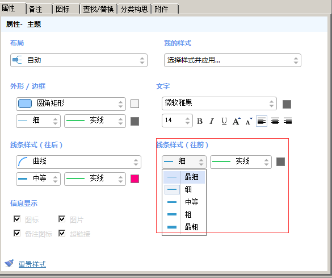Viewport: 332px width, 278px height.
Task: Toggle italic text formatting
Action: point(212,121)
